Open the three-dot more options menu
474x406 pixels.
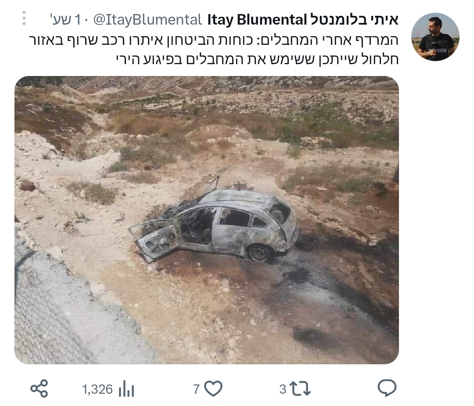point(24,18)
